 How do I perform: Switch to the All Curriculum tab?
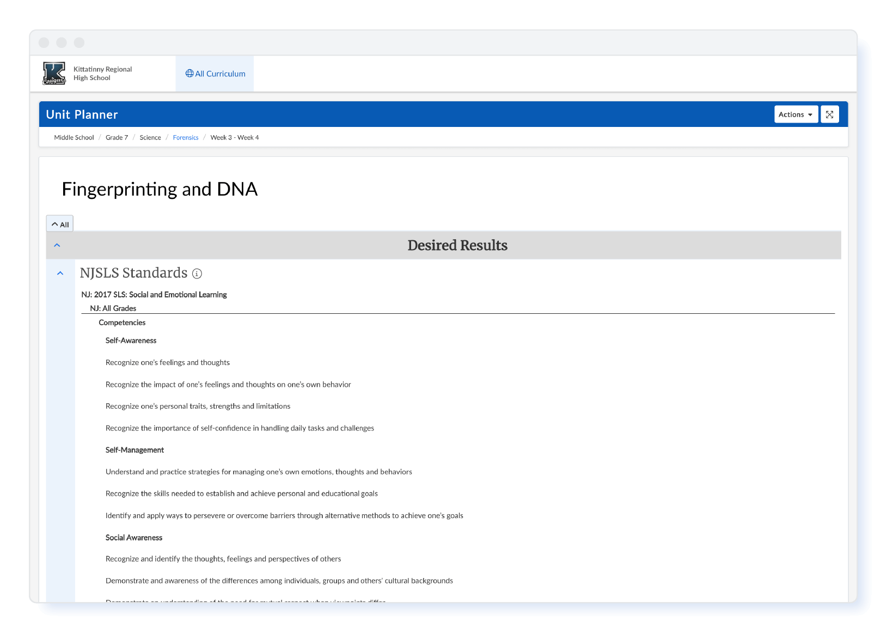(215, 74)
